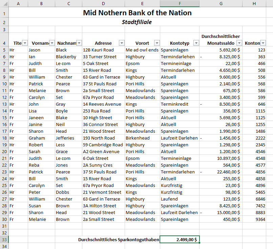273x249 pixels.
Task: Select column B header
Action: pos(41,3)
